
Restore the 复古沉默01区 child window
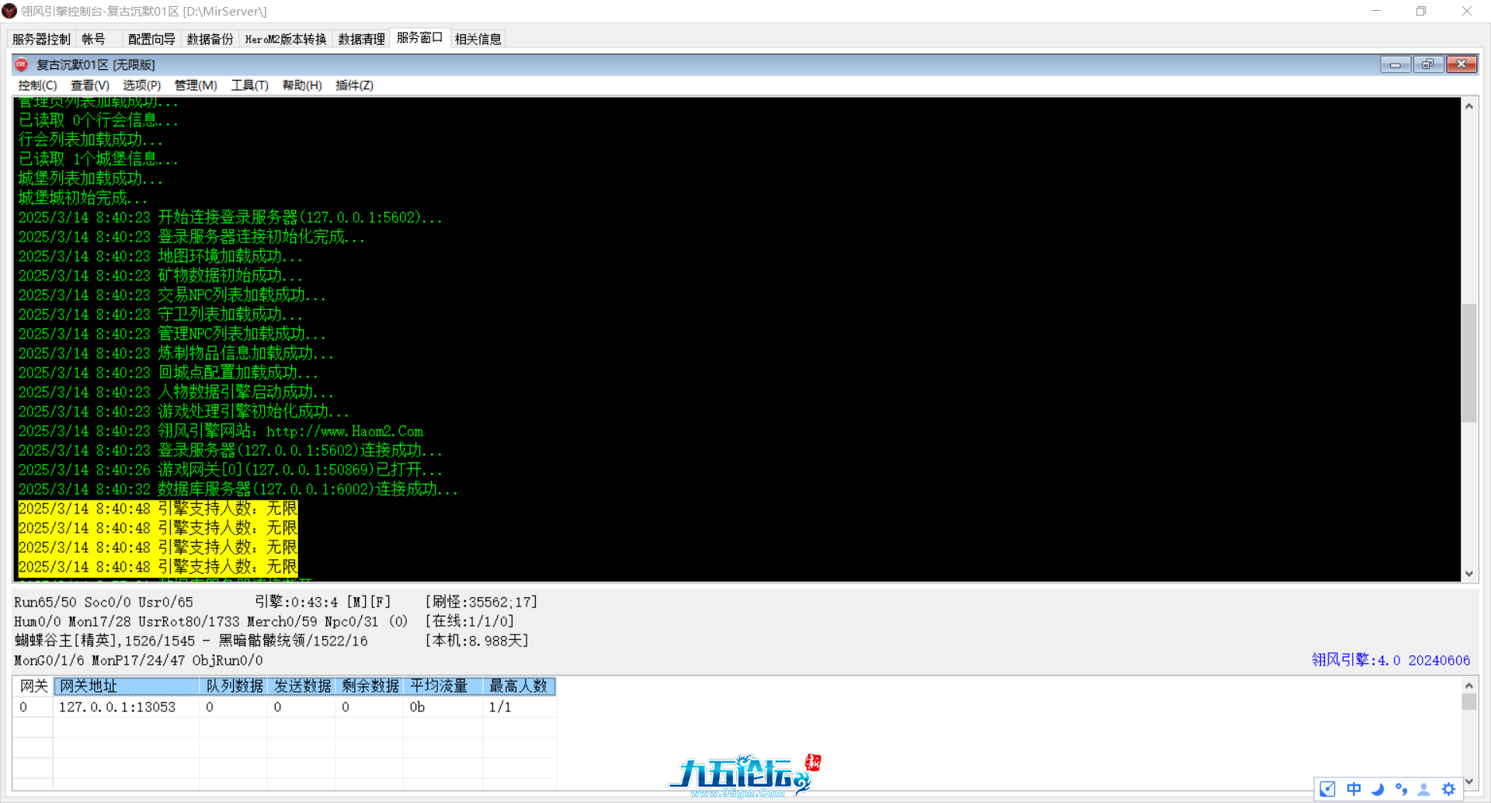(x=1428, y=64)
